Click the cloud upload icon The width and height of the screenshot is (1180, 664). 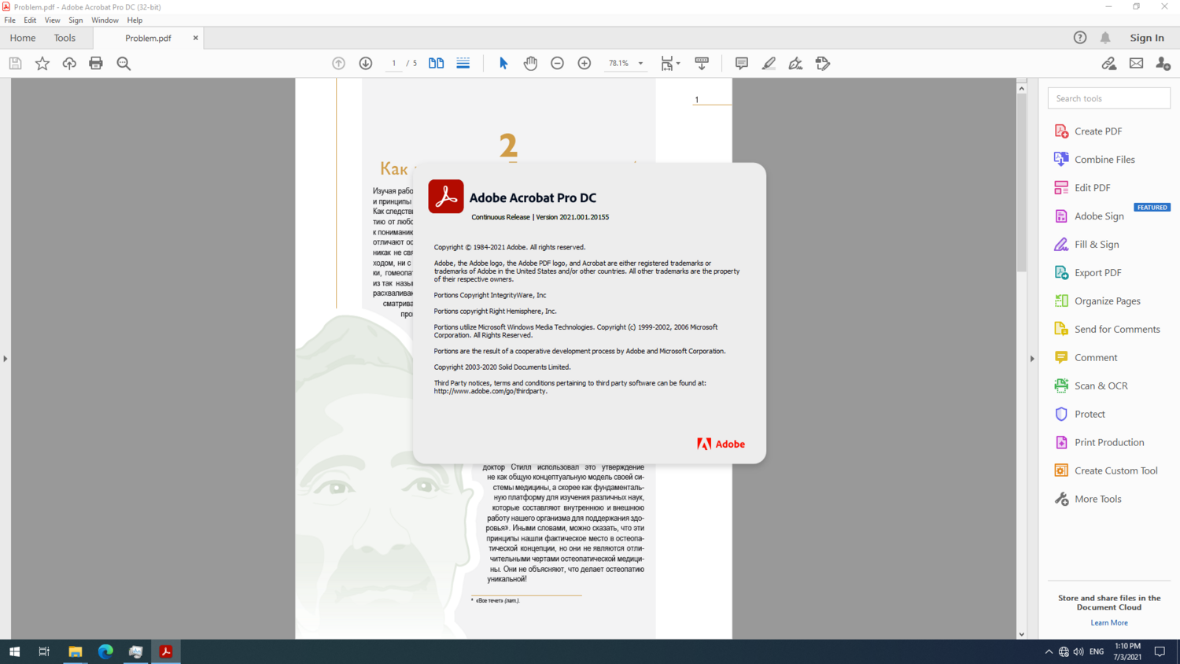pos(69,64)
